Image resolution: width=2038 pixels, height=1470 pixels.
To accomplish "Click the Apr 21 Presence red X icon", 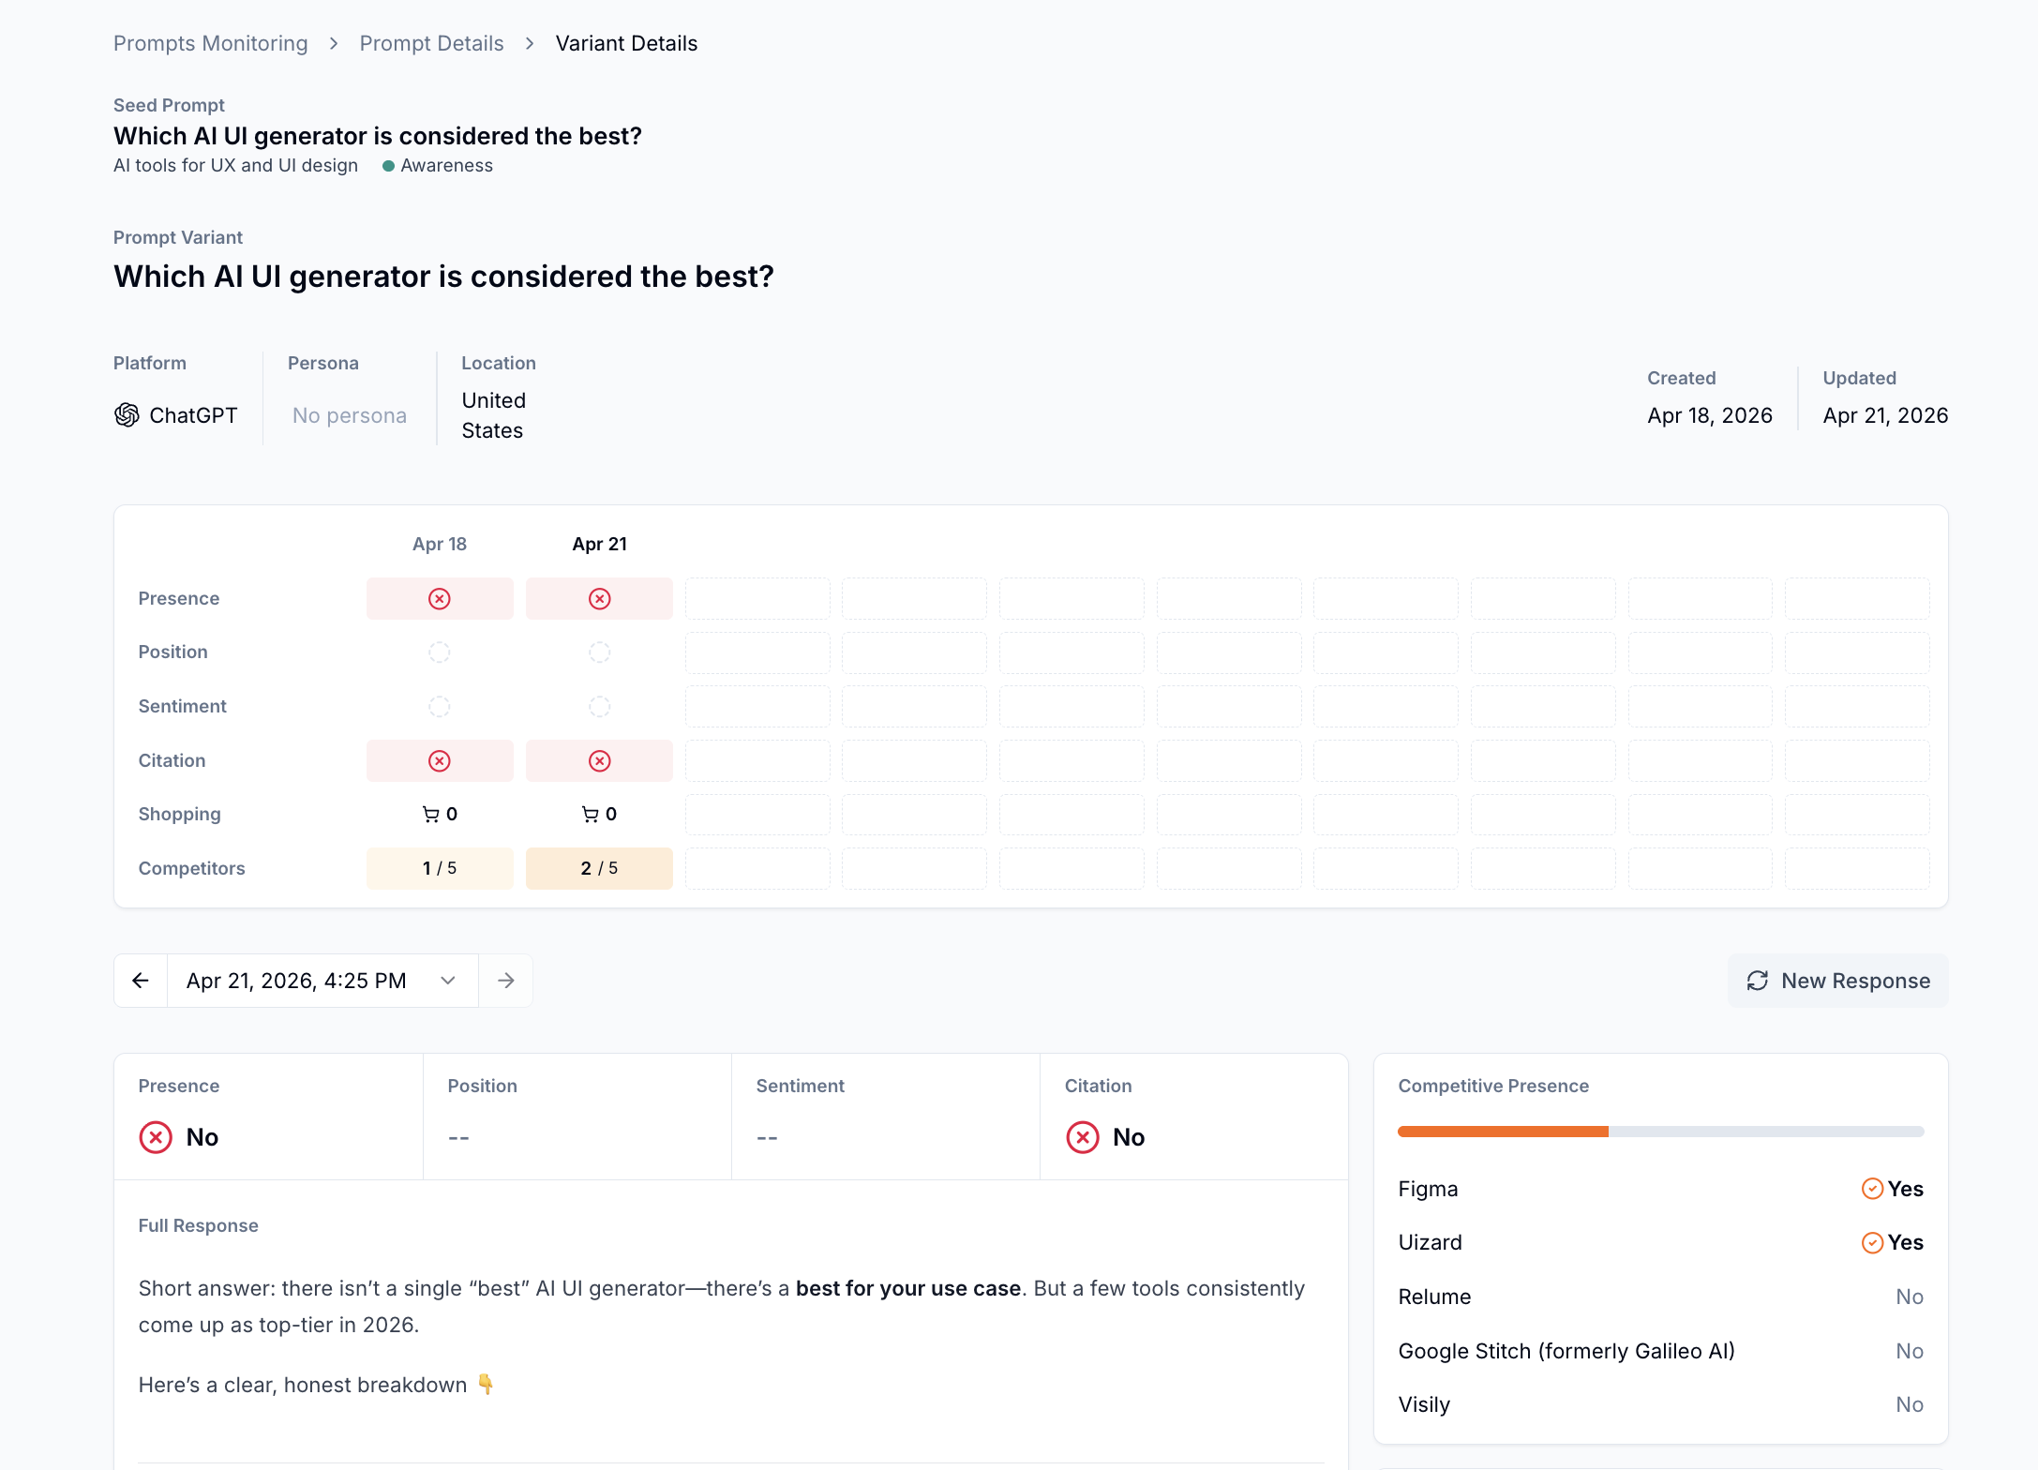I will pyautogui.click(x=600, y=599).
